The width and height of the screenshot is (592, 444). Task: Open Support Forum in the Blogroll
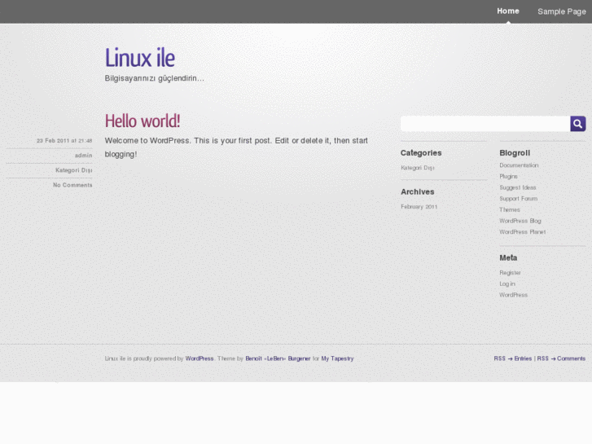519,199
